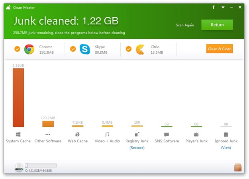The height and width of the screenshot is (179, 249).
Task: Click the Web Cache bar
Action: (78, 126)
